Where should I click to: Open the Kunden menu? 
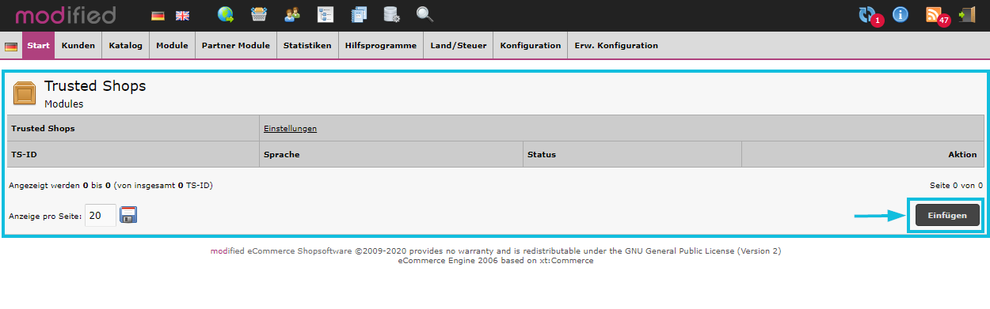click(78, 46)
